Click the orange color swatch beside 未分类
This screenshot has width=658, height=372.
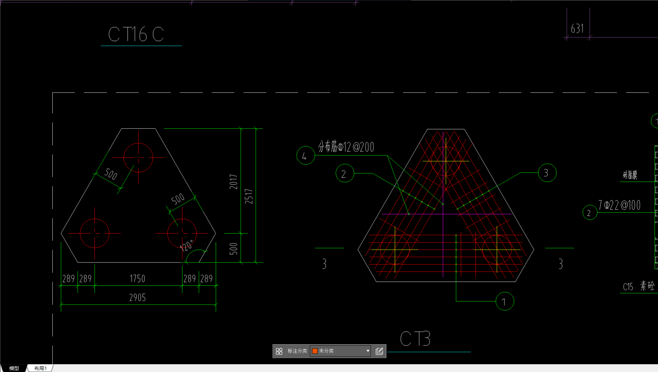[x=315, y=351]
